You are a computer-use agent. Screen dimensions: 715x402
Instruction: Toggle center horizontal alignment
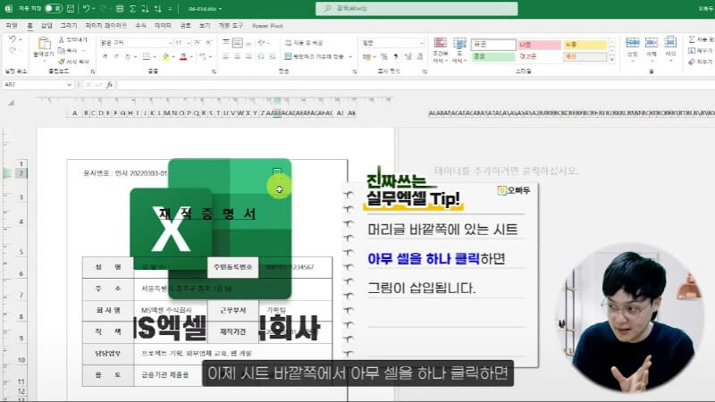pos(237,56)
